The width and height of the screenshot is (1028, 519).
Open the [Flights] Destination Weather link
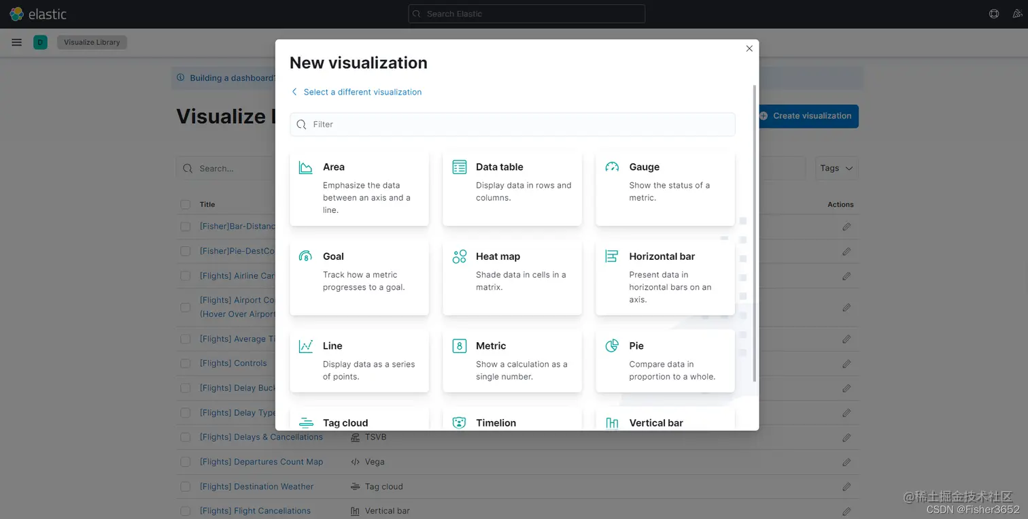click(x=256, y=486)
